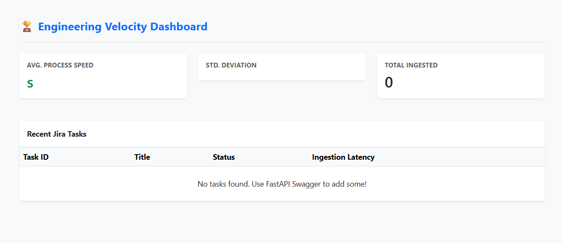
Task: Click the trophy icon beside the title
Action: pos(27,26)
